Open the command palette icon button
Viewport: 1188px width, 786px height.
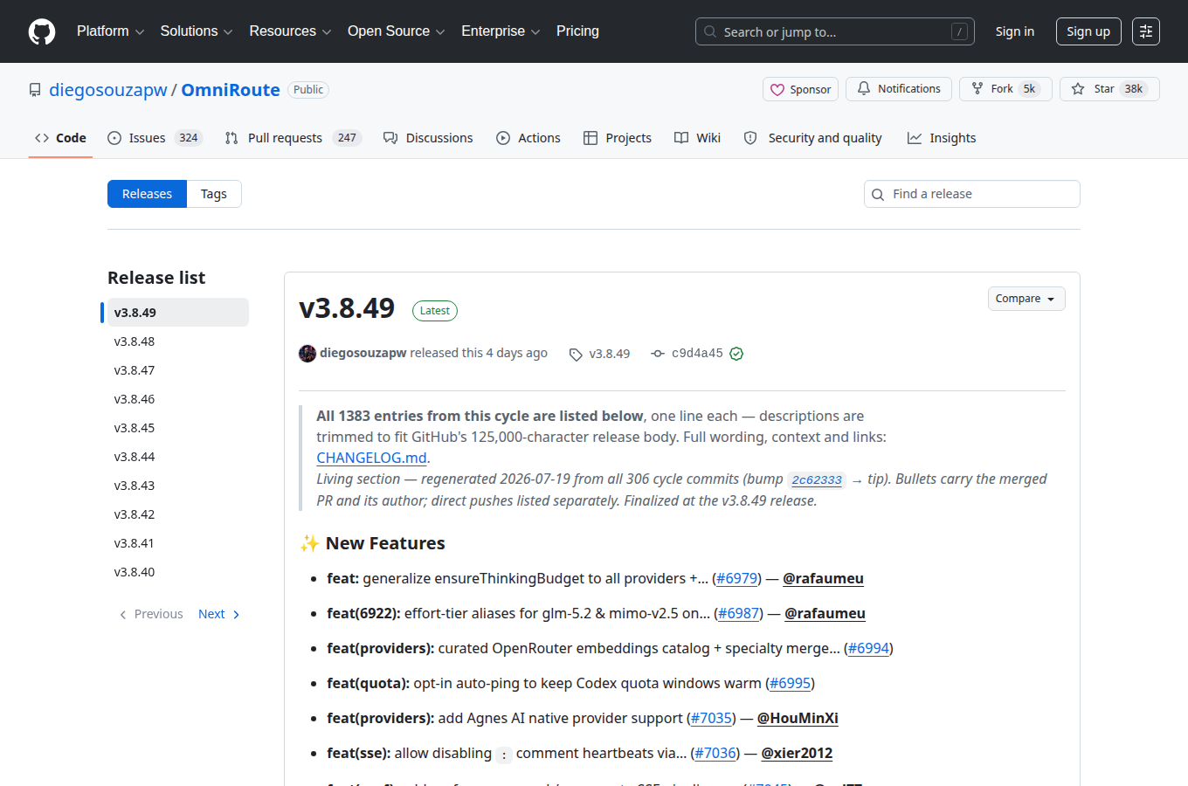pos(1146,31)
